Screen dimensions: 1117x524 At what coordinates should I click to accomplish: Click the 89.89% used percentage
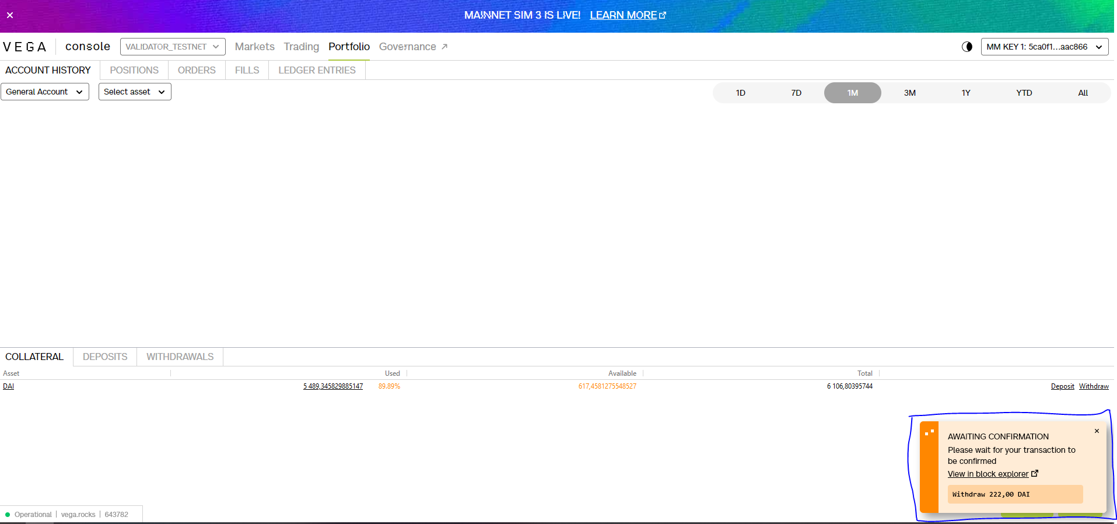point(389,386)
